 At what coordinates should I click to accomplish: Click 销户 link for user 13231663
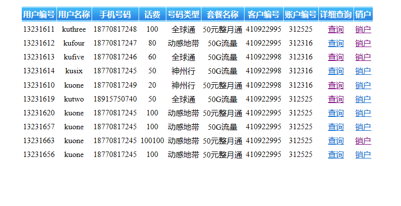click(363, 141)
